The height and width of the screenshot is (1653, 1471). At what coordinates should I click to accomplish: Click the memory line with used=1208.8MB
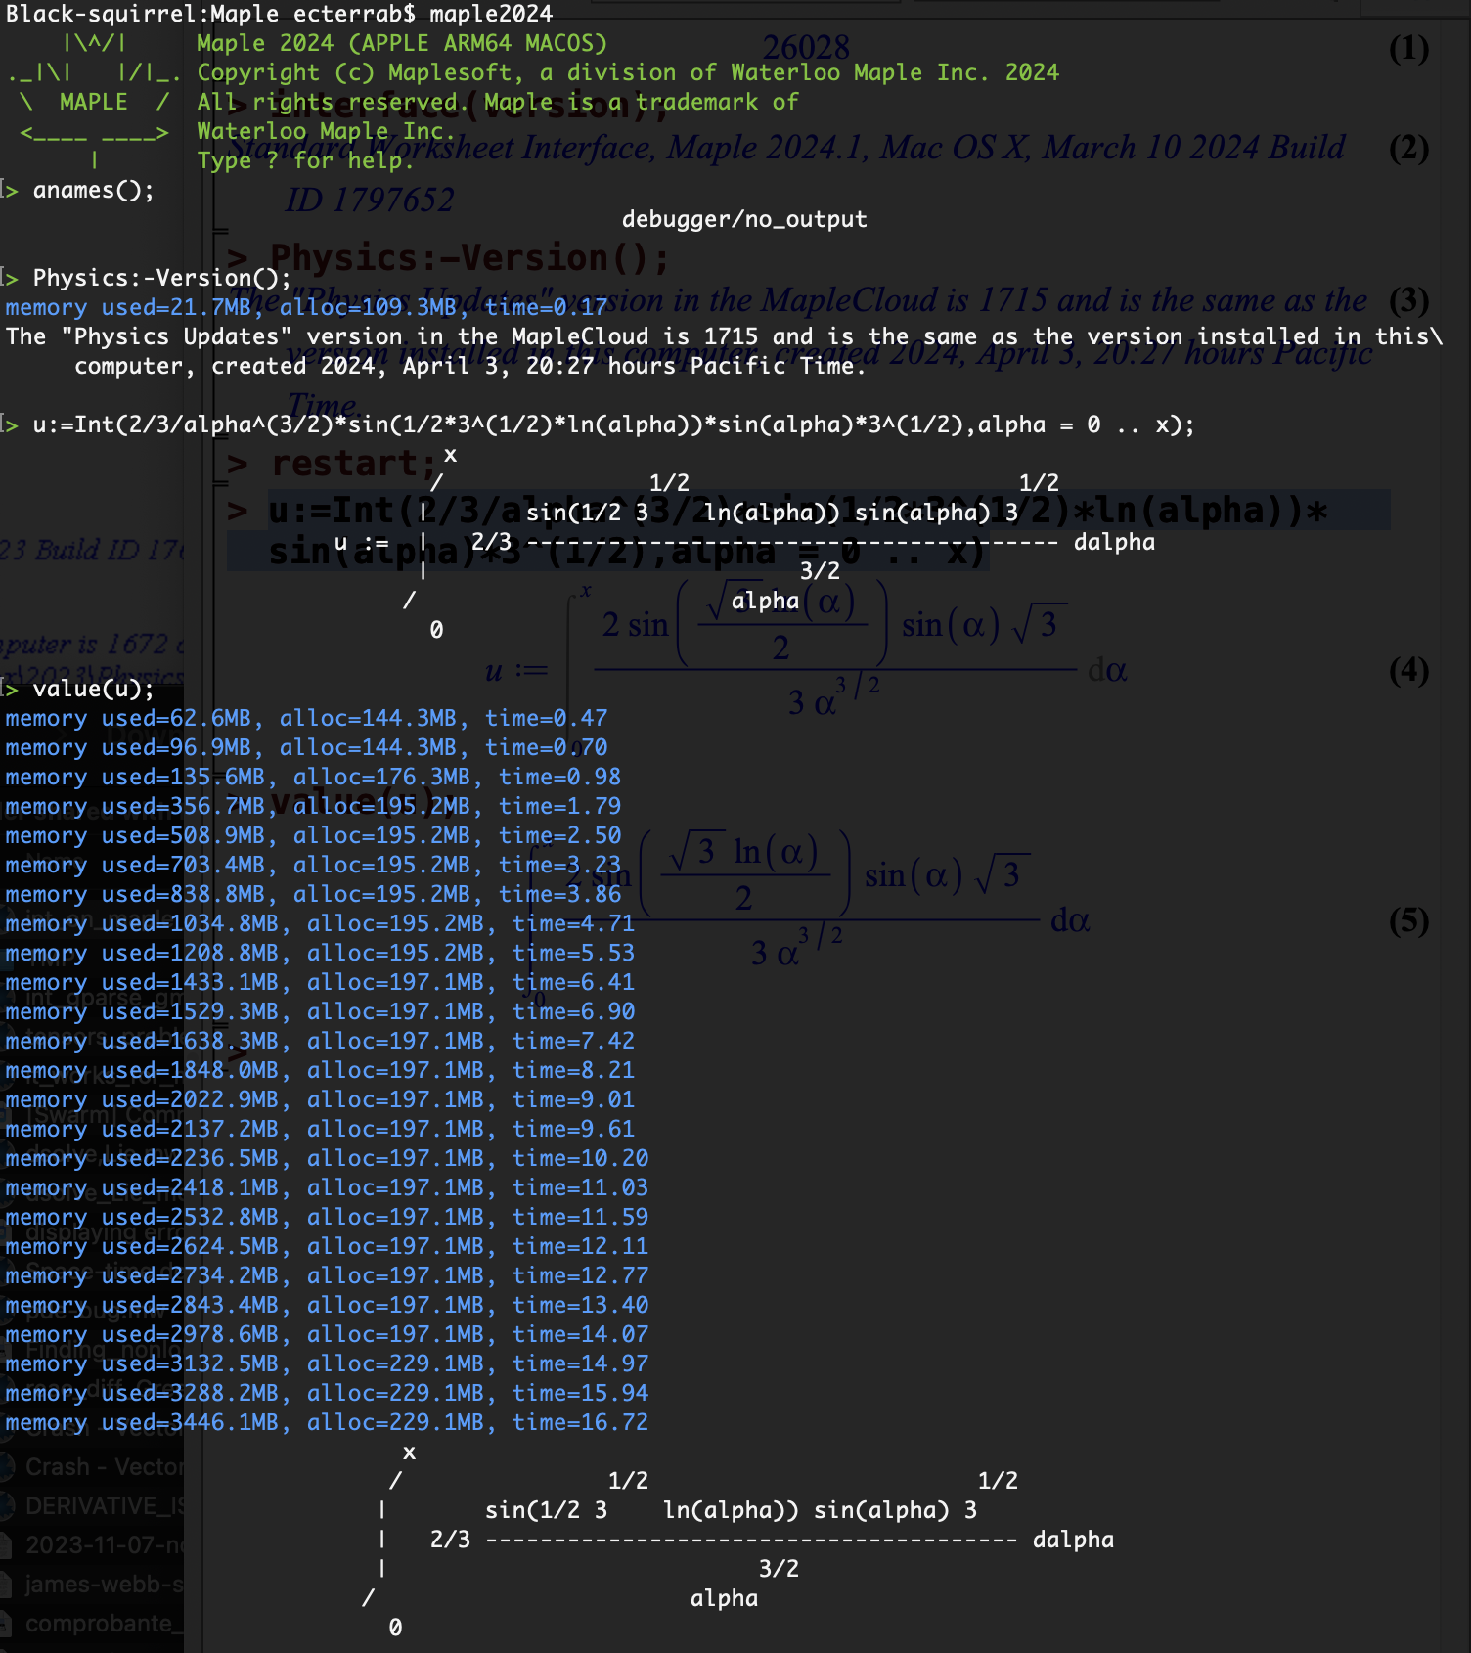click(320, 953)
